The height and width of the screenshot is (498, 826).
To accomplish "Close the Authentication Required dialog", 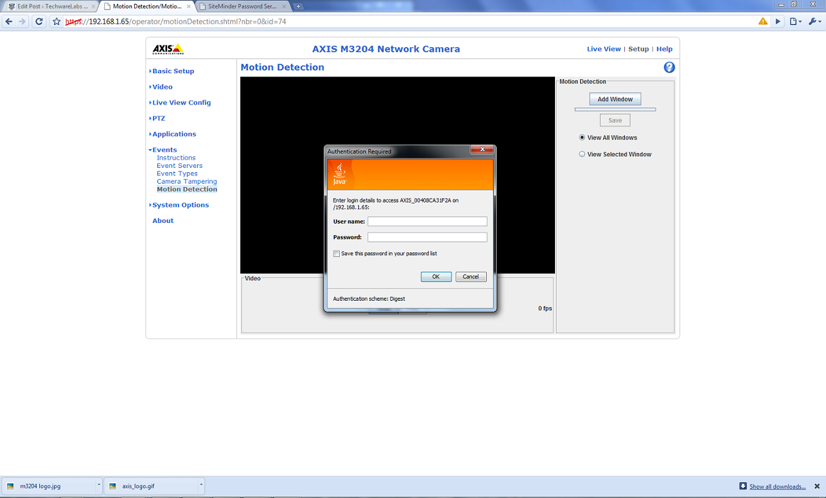I will pos(482,150).
